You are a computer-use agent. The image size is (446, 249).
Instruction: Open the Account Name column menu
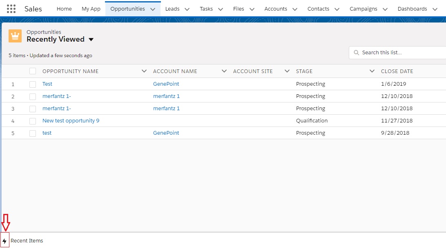point(224,71)
